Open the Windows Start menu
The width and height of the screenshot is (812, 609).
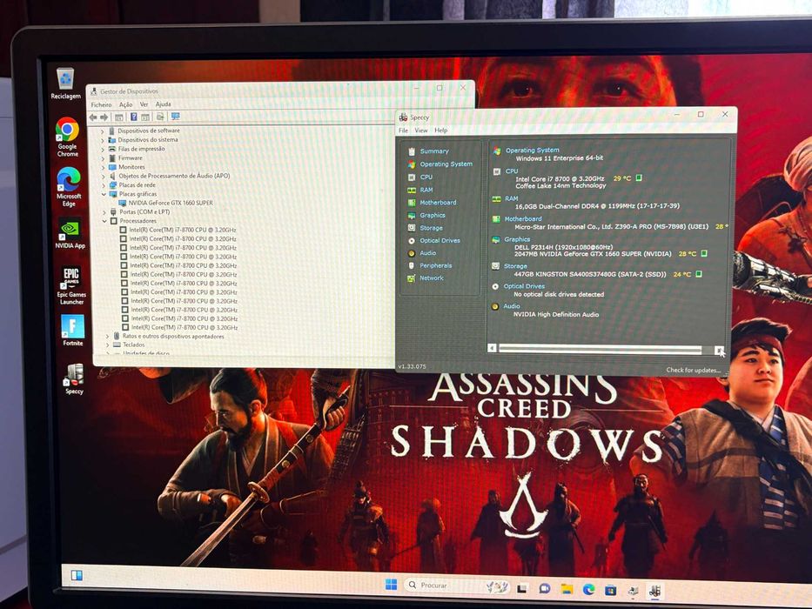391,585
